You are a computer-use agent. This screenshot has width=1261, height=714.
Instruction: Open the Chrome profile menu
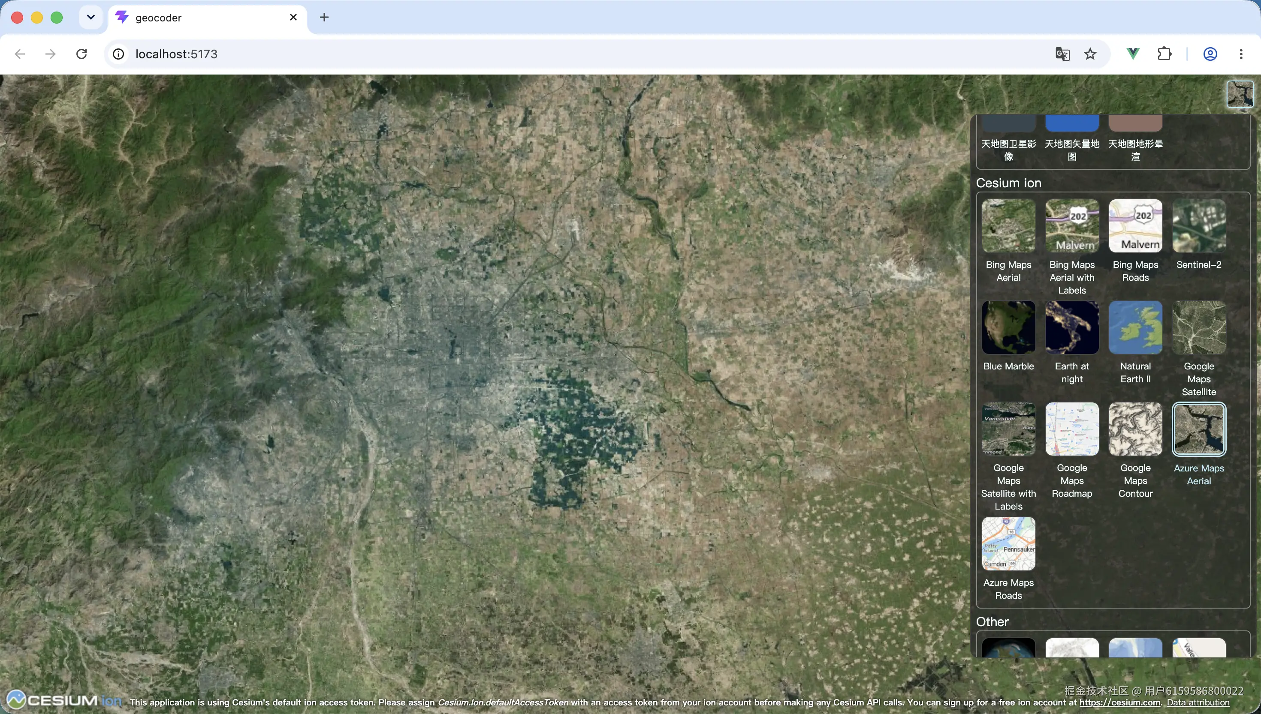1210,54
